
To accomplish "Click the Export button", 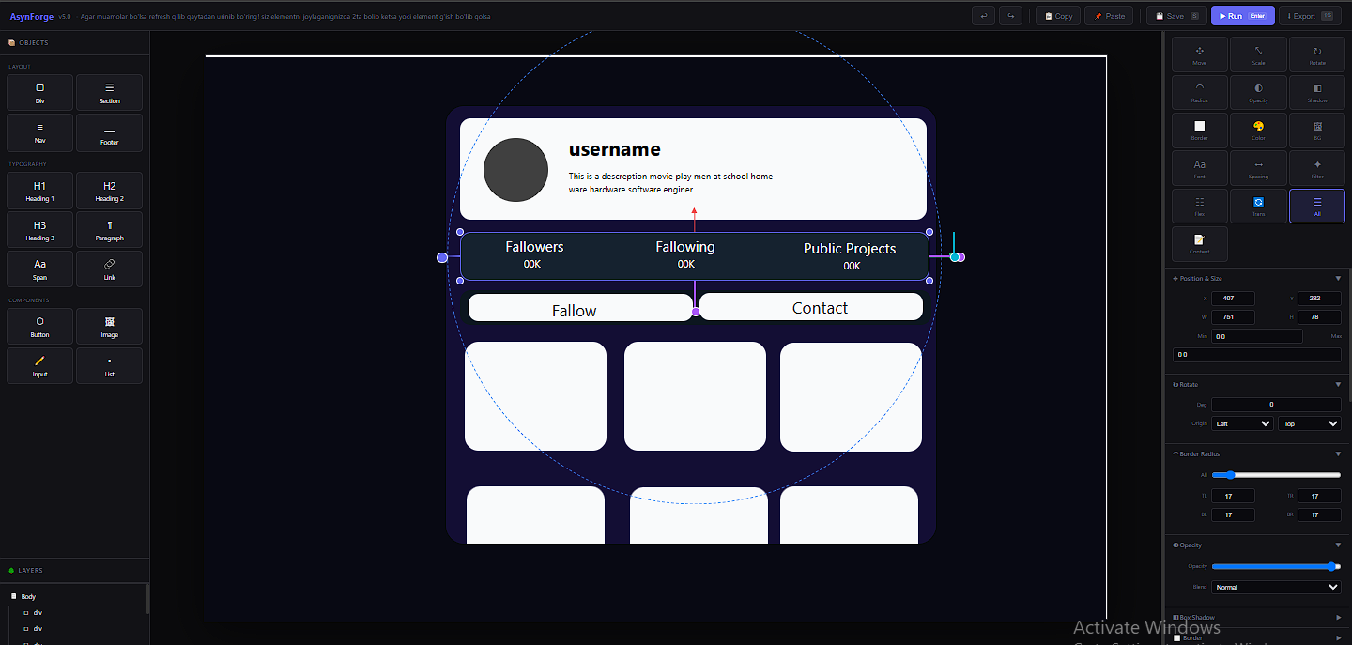I will coord(1311,16).
